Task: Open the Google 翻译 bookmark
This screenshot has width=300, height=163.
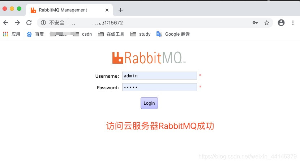Action: coord(173,34)
